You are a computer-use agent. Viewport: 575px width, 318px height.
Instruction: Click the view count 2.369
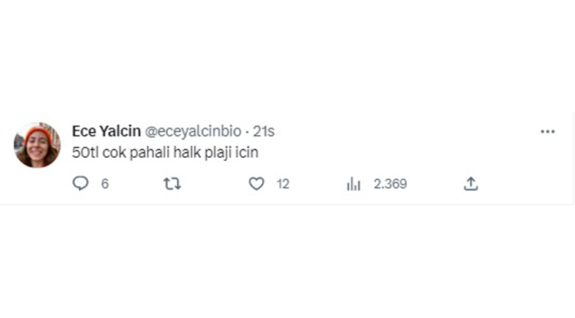390,184
